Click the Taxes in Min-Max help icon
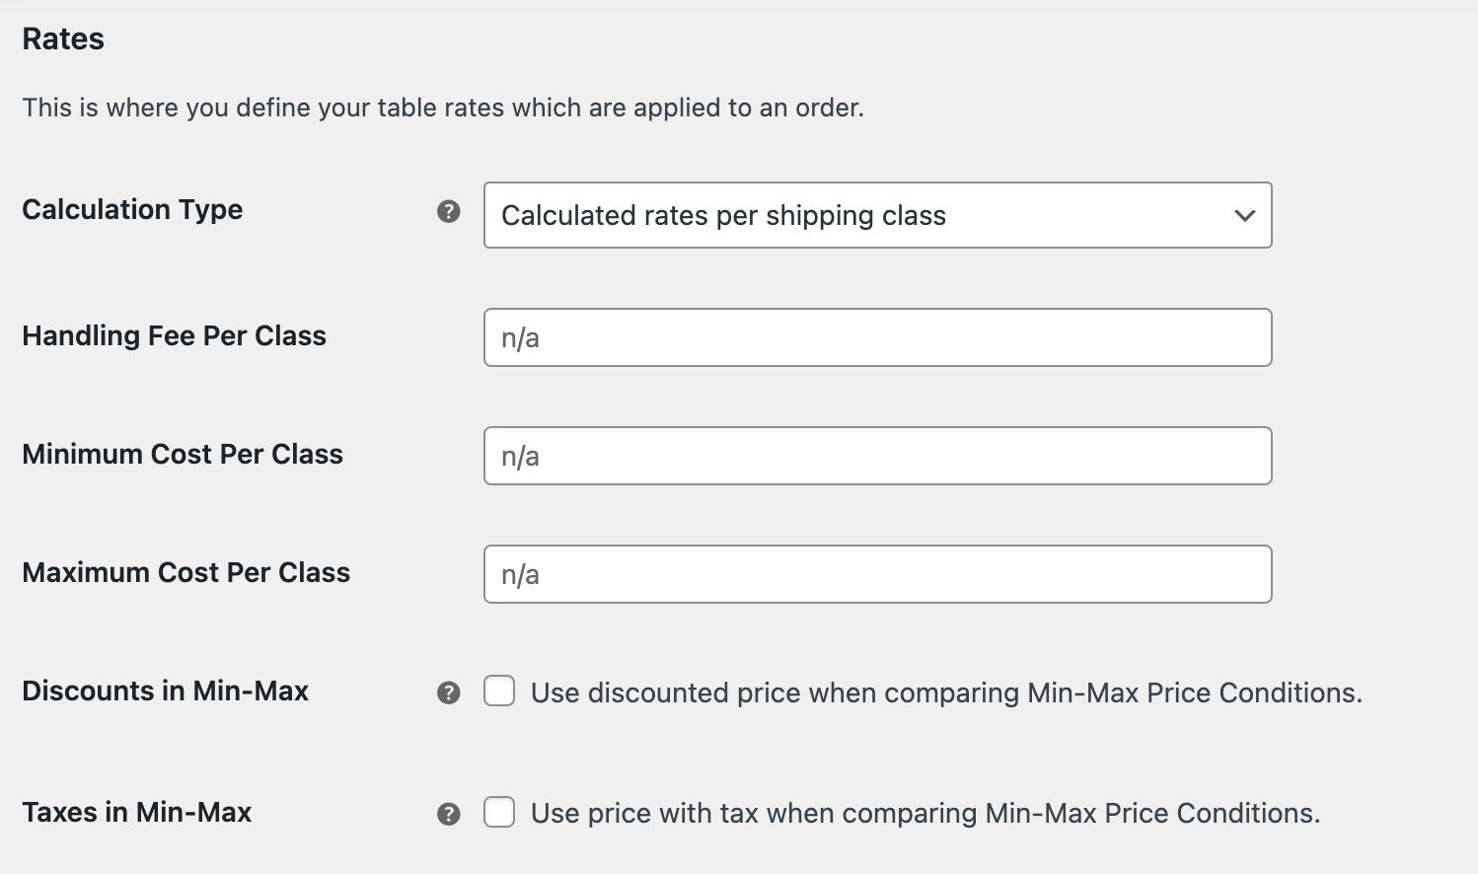 pyautogui.click(x=450, y=813)
